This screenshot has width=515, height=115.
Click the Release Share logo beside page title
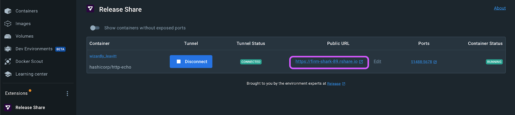click(x=90, y=9)
